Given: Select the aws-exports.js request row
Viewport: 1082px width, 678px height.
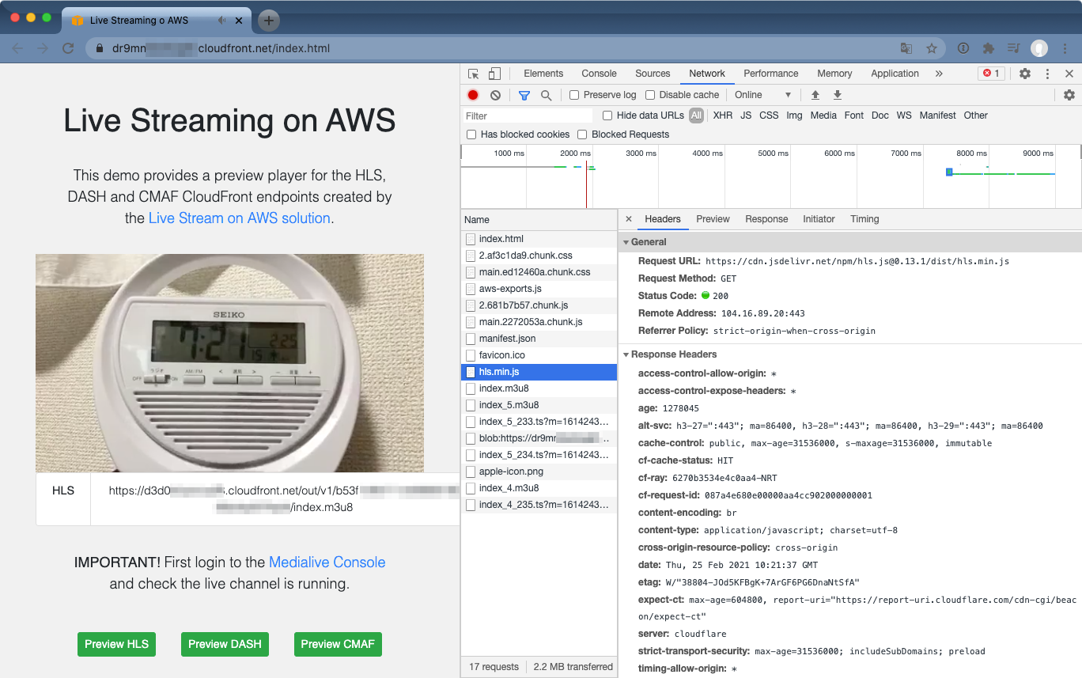Looking at the screenshot, I should pos(539,289).
